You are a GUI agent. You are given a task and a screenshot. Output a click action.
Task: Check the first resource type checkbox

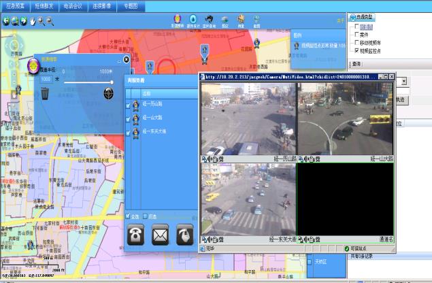(356, 27)
